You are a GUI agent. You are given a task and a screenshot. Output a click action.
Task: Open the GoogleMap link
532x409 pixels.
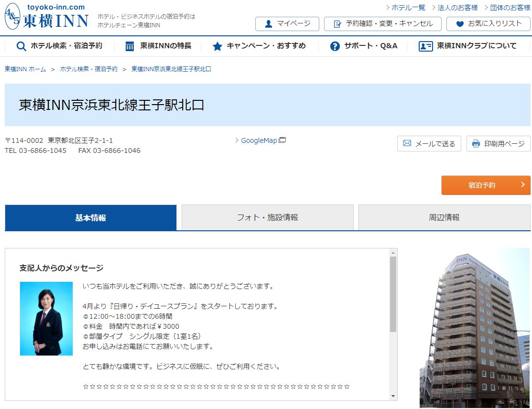(259, 140)
